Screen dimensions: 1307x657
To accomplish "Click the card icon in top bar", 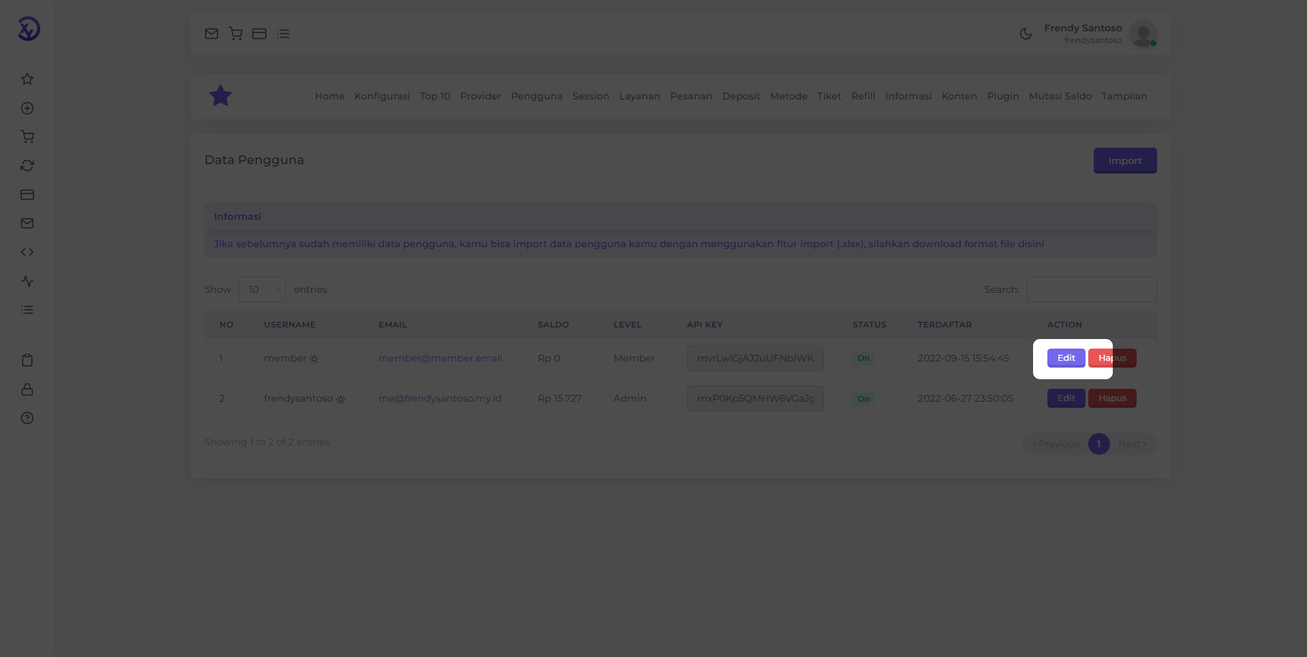I will tap(259, 33).
